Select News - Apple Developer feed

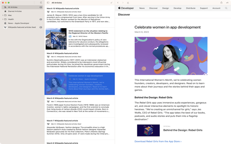pos(22,23)
